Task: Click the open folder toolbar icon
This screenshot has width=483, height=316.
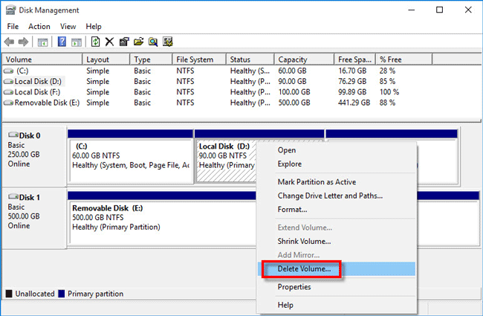Action: 139,42
